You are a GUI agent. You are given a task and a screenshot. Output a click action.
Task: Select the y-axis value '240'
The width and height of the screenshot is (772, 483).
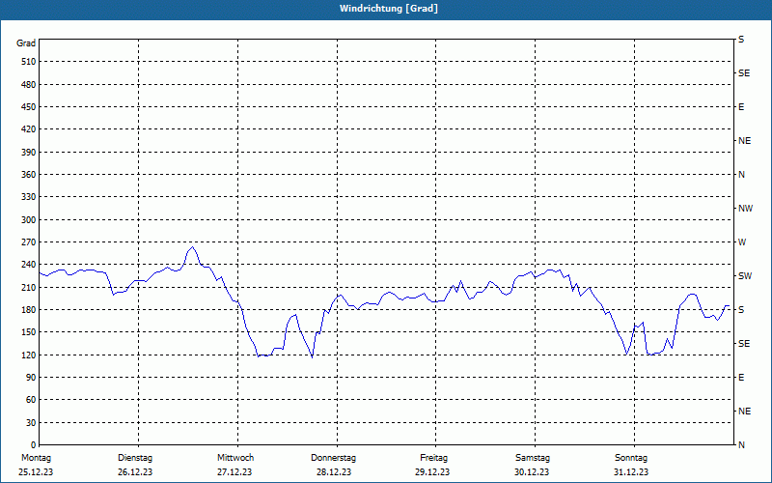(29, 265)
